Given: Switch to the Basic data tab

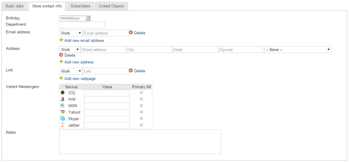Looking at the screenshot, I should coord(15,6).
